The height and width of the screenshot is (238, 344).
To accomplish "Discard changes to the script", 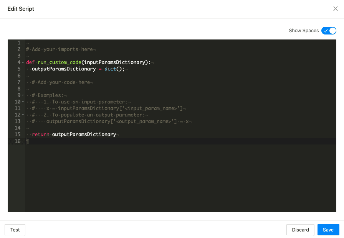I will tap(300, 230).
